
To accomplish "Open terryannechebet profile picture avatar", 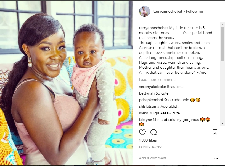I will click(144, 11).
